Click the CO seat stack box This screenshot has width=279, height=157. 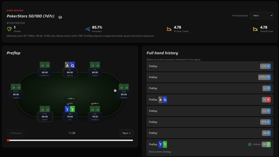click(95, 72)
